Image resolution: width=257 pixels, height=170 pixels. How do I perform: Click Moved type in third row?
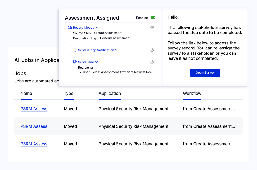(70, 144)
